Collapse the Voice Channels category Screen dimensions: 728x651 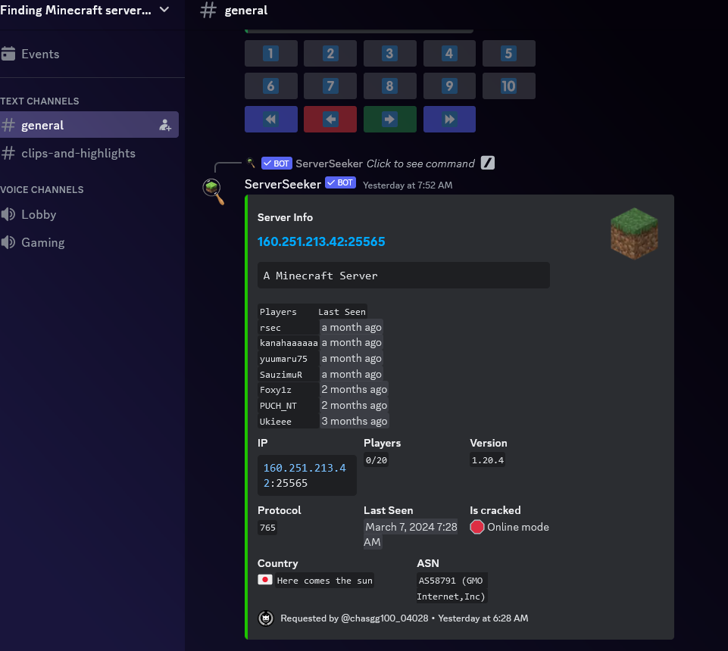[x=42, y=189]
